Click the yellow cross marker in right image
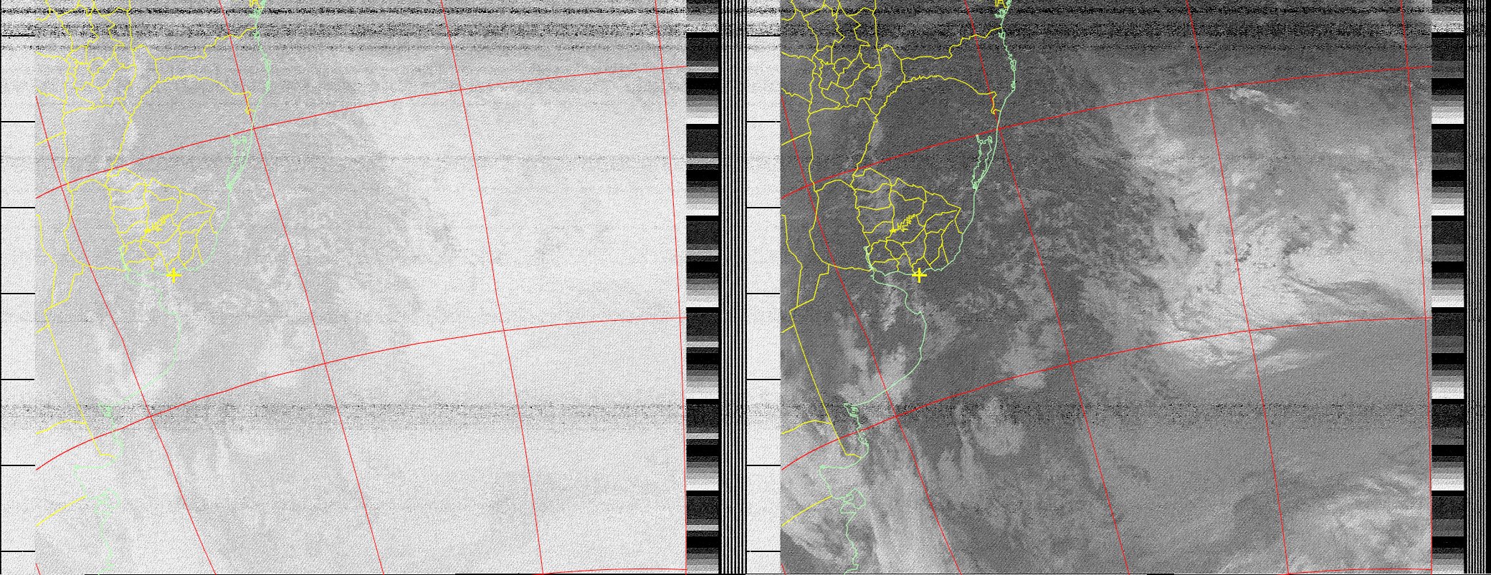The image size is (1491, 575). 919,275
